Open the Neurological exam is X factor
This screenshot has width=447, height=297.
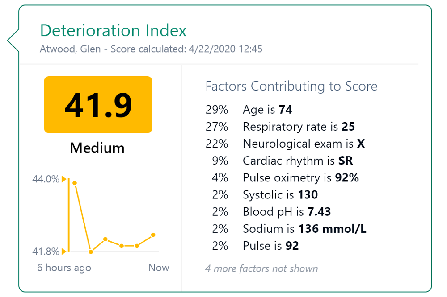304,144
